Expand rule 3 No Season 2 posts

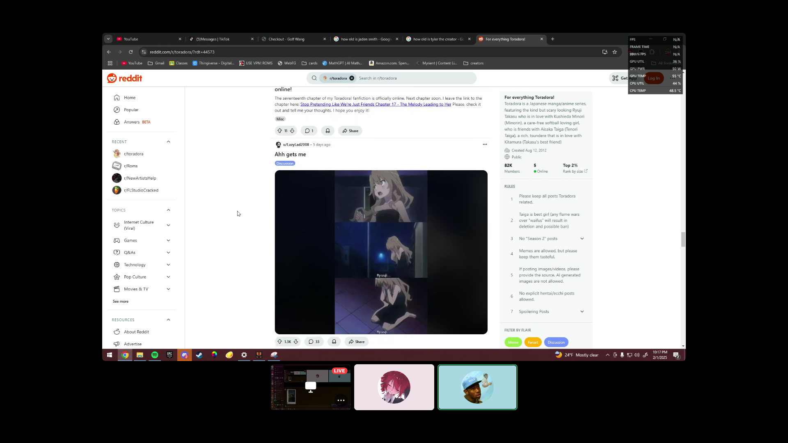pyautogui.click(x=582, y=239)
